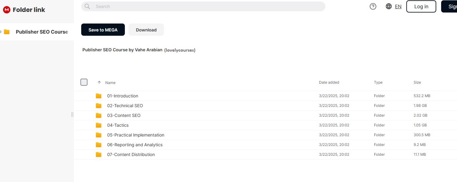
Task: Click the MEGA logo icon
Action: pos(6,10)
